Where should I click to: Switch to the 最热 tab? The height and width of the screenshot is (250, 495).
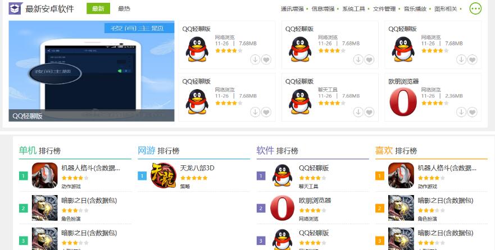[x=124, y=8]
